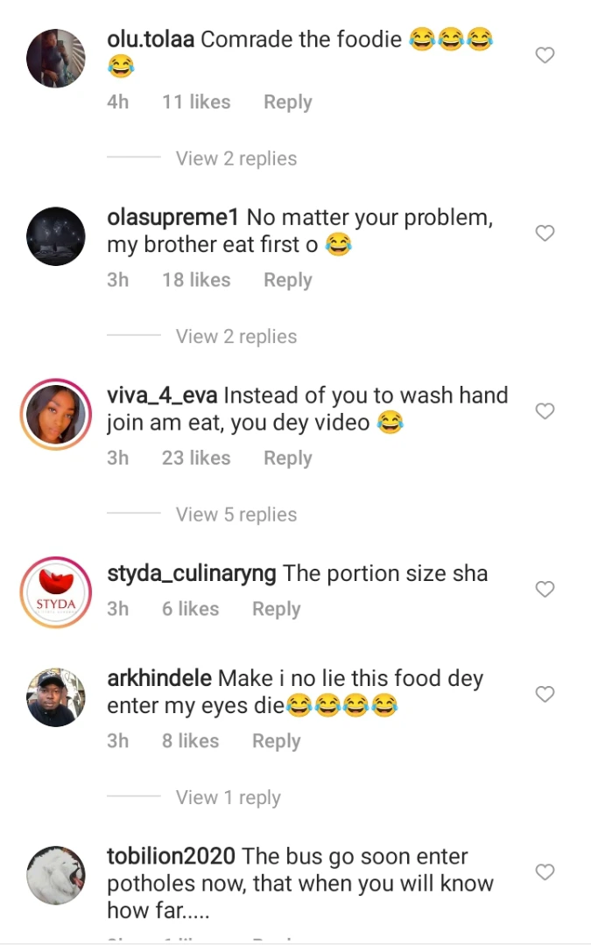Heart the styda_culinaryng comment
This screenshot has width=591, height=945.
click(x=545, y=590)
